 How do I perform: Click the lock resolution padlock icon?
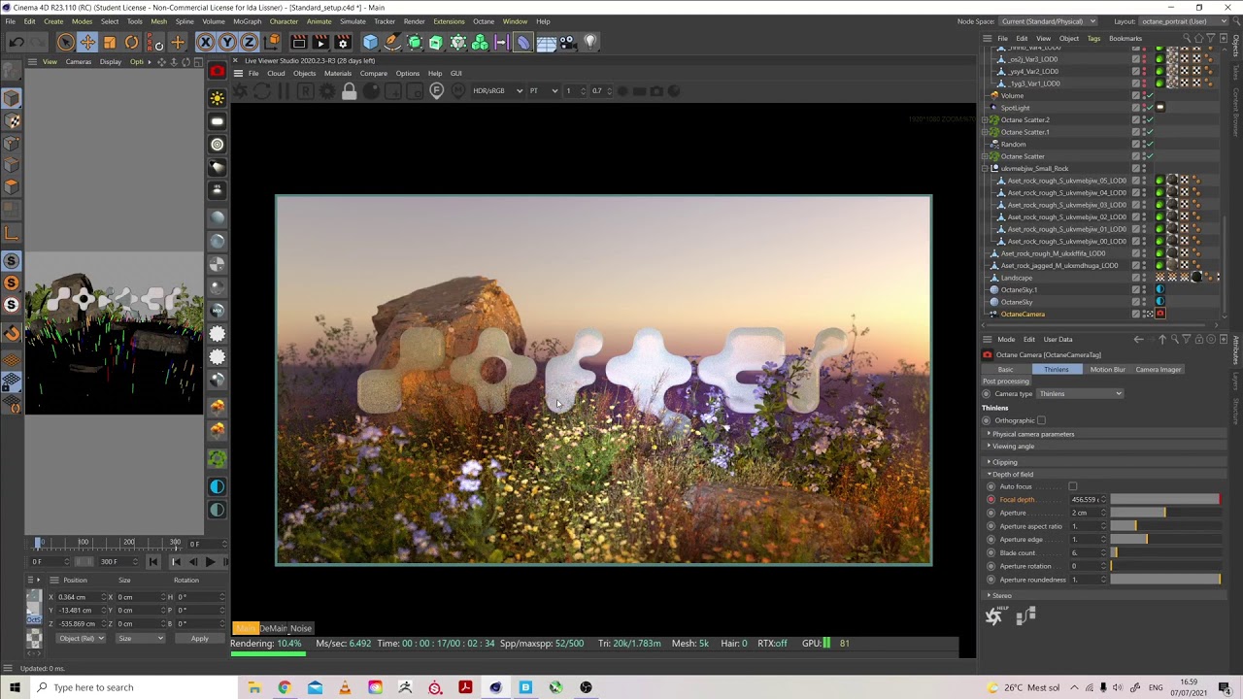click(349, 91)
